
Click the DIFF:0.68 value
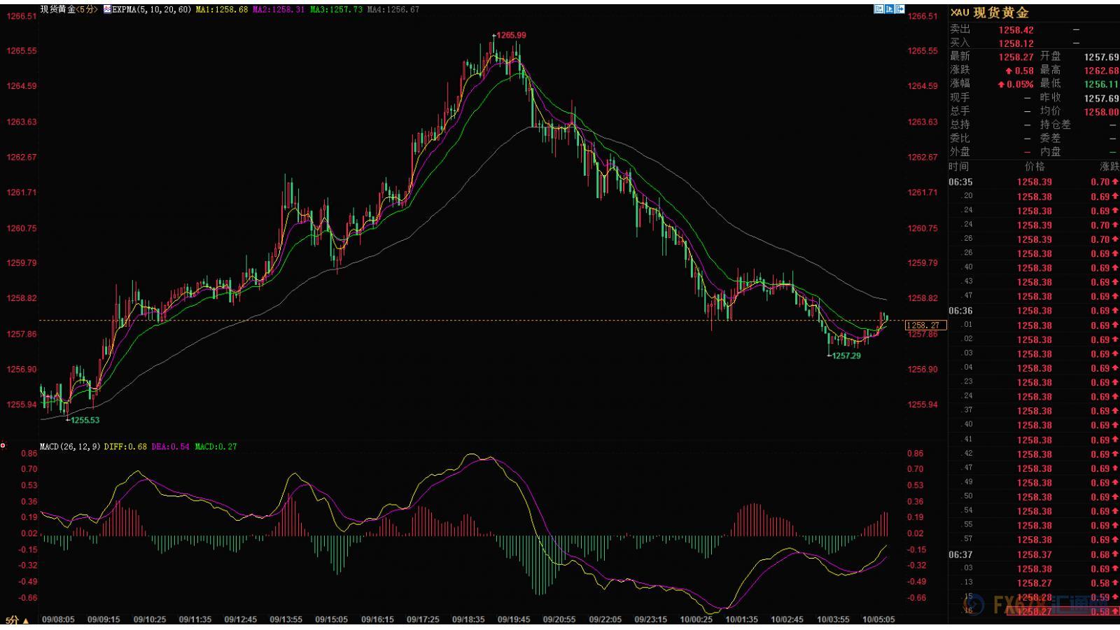(125, 446)
